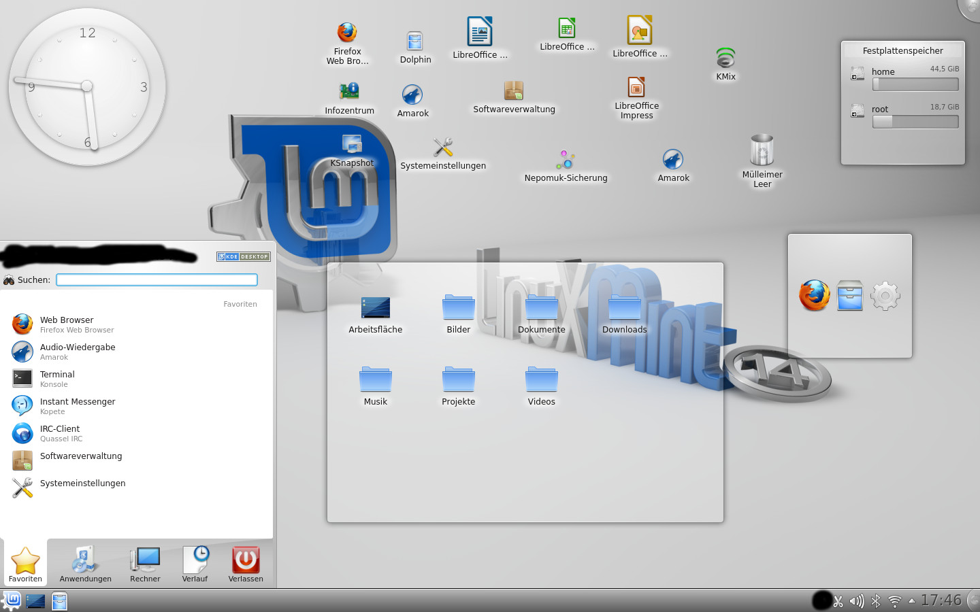Click the show desktop icon in the panel
Screen dimensions: 980x612
pyautogui.click(x=35, y=601)
